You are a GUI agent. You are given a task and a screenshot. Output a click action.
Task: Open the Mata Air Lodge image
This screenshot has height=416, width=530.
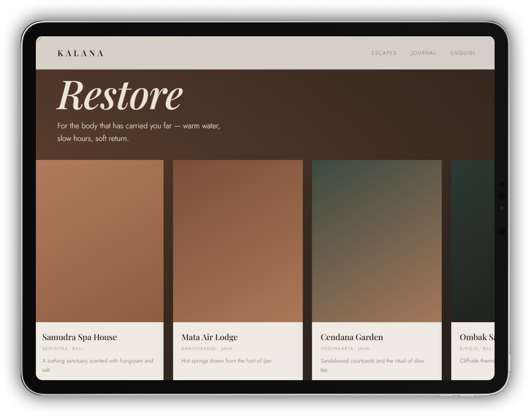tap(238, 241)
